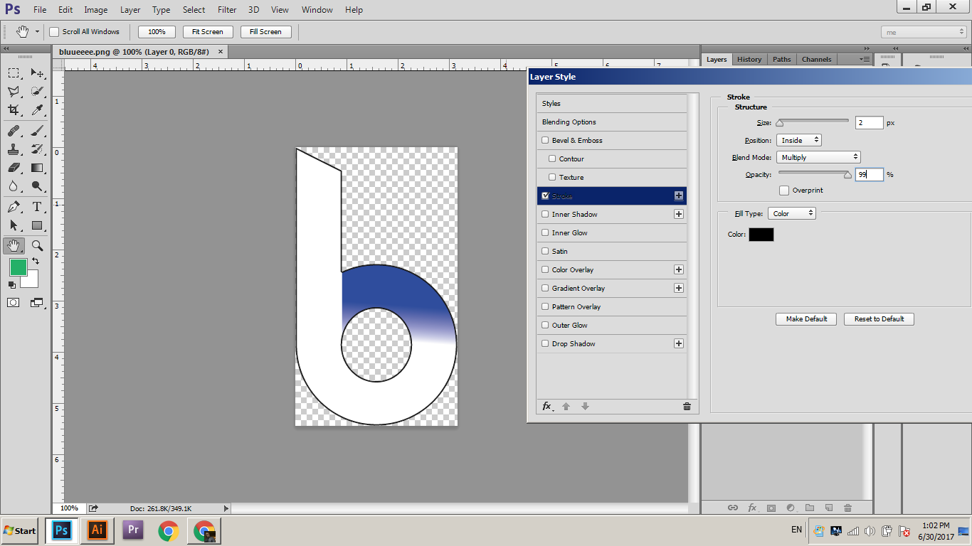Open the Select menu
972x546 pixels.
[194, 10]
